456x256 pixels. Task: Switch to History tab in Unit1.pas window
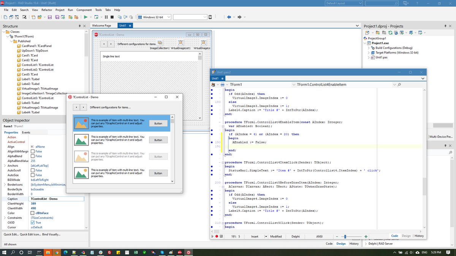click(419, 236)
